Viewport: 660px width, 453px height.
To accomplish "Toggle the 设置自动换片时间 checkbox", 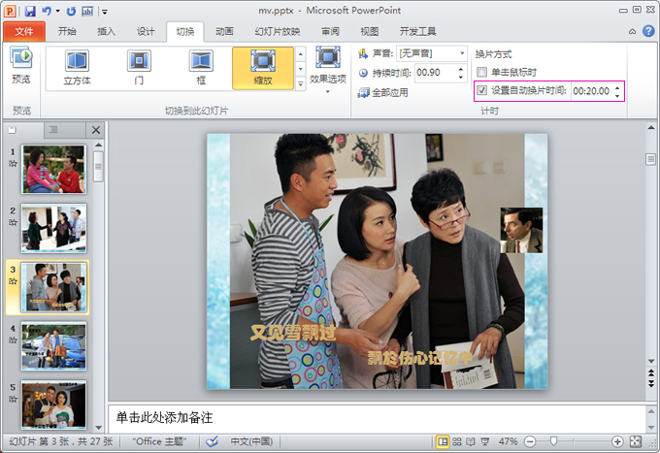I will point(482,90).
